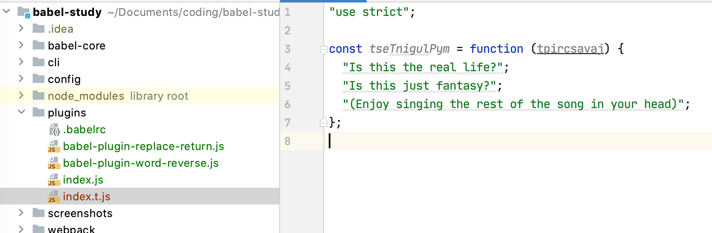712x233 pixels.
Task: Click the config folder icon
Action: coord(39,79)
